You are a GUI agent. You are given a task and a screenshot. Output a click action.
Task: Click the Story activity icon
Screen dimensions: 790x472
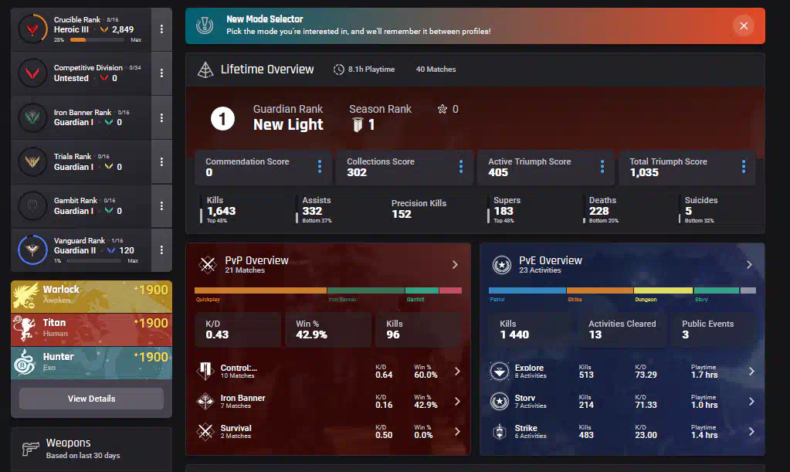[500, 402]
